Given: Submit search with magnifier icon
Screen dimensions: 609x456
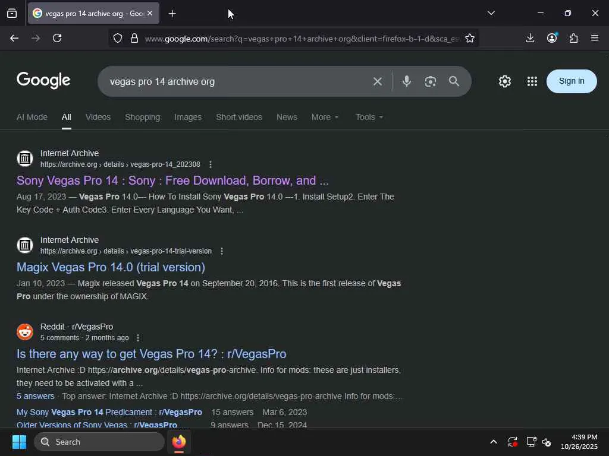Looking at the screenshot, I should pos(454,81).
